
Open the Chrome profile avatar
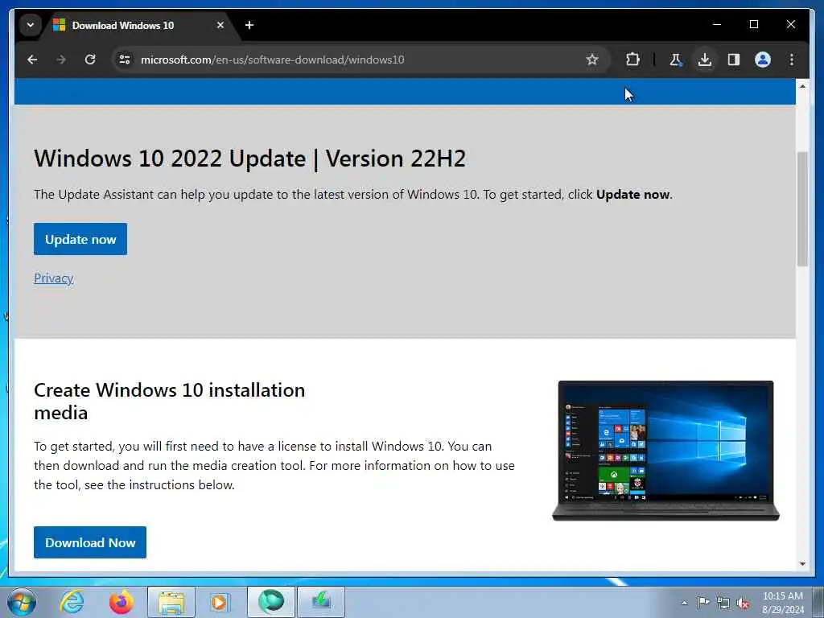pos(763,60)
